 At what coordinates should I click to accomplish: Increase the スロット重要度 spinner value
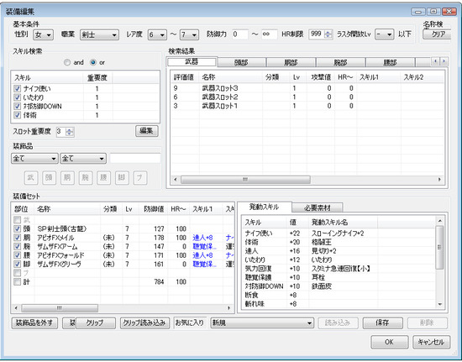point(70,129)
